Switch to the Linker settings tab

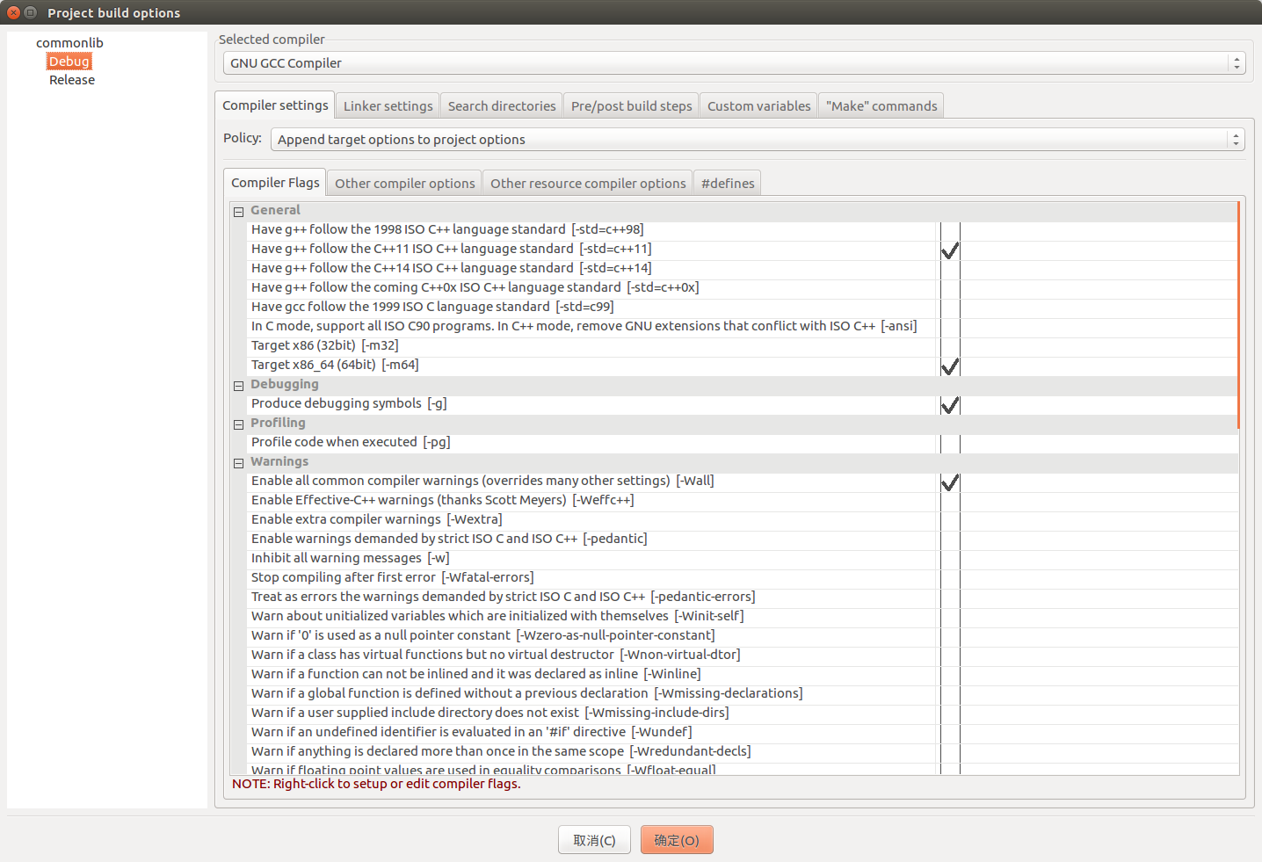[x=387, y=105]
